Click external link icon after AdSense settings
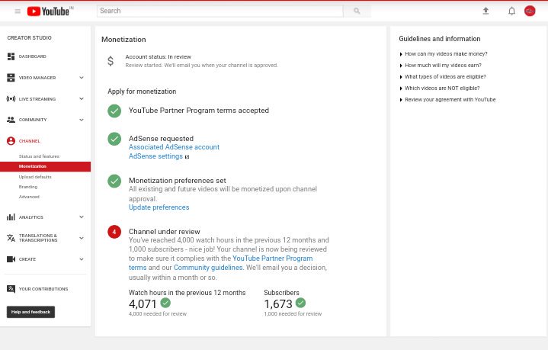The height and width of the screenshot is (350, 548). [x=187, y=157]
